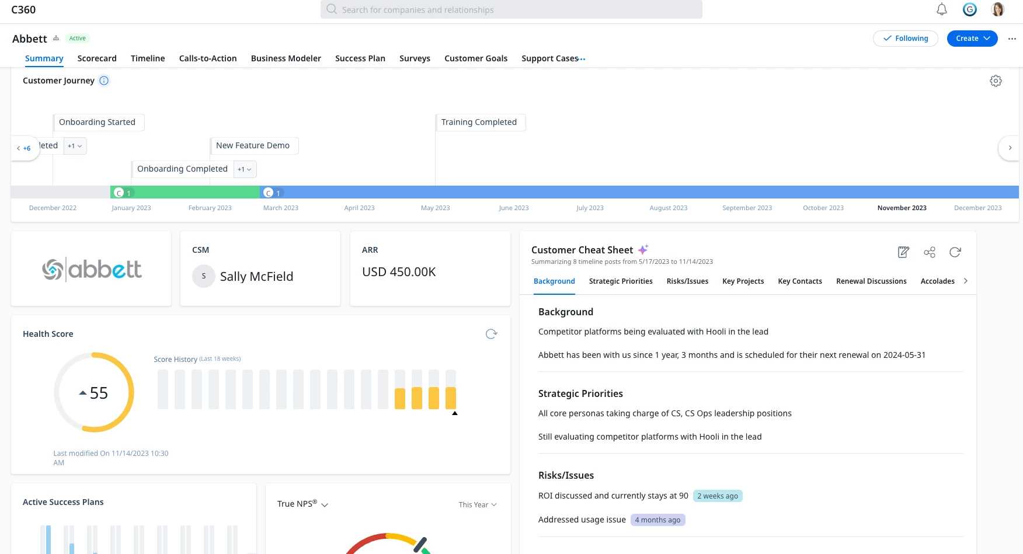Go to Calls-to-Action tab

click(x=208, y=58)
